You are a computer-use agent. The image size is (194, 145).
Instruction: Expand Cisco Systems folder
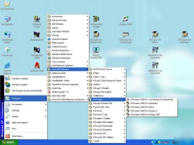68,62
